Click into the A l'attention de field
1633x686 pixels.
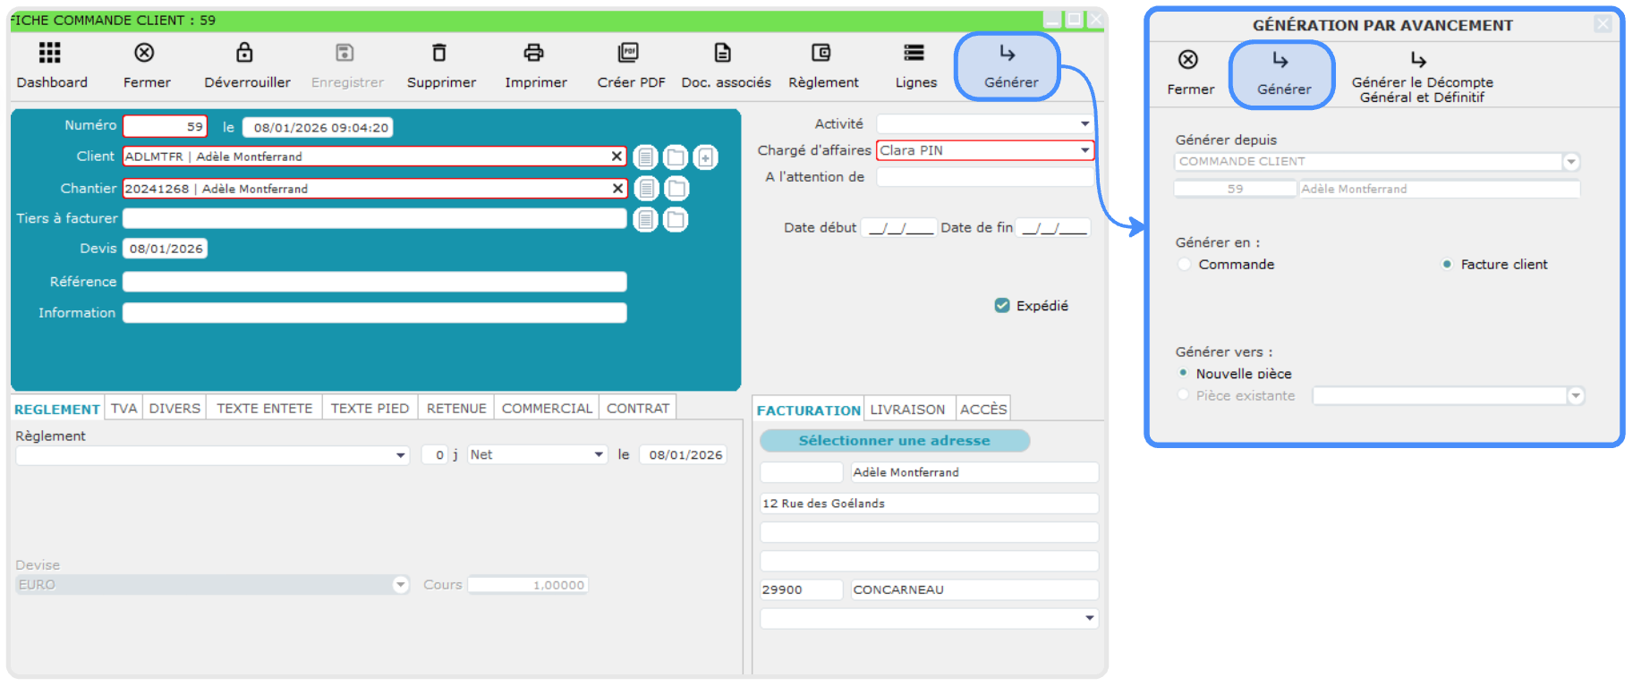coord(984,177)
